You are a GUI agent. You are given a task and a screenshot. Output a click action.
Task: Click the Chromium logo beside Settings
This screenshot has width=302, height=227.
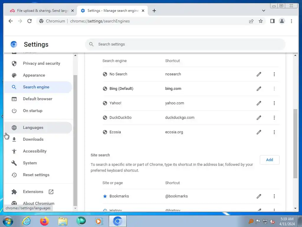click(x=14, y=44)
